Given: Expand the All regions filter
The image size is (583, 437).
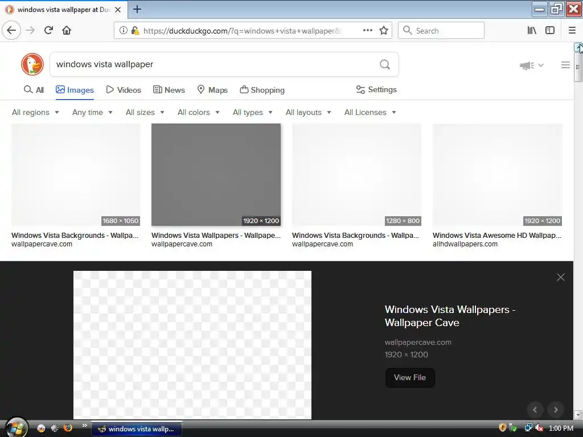Looking at the screenshot, I should click(35, 112).
